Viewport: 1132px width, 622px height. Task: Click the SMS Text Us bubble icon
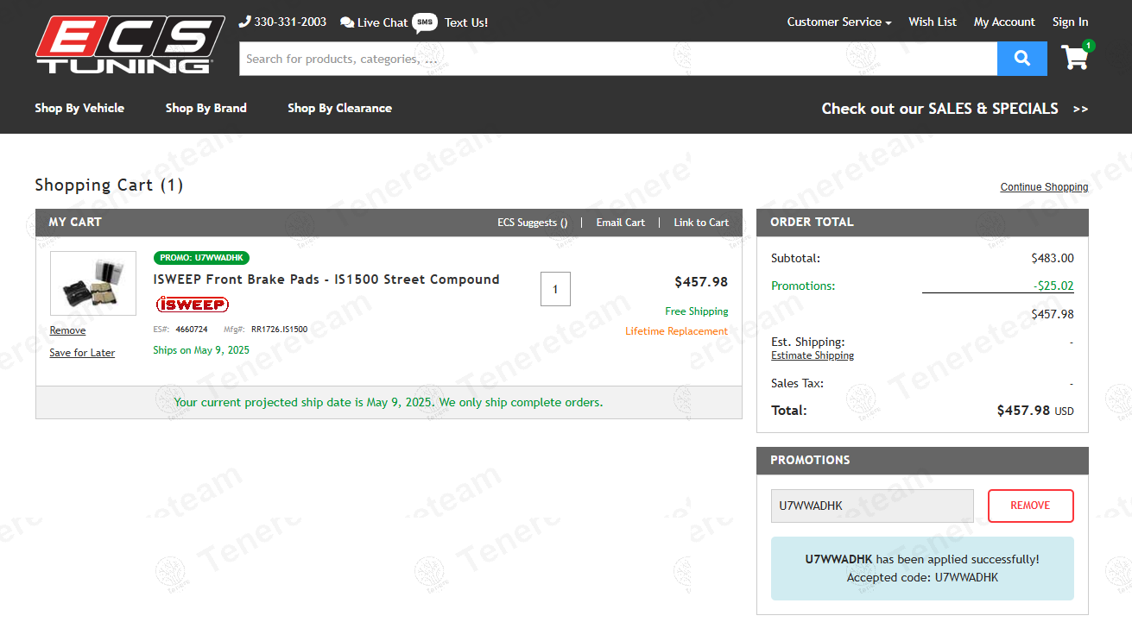coord(424,22)
